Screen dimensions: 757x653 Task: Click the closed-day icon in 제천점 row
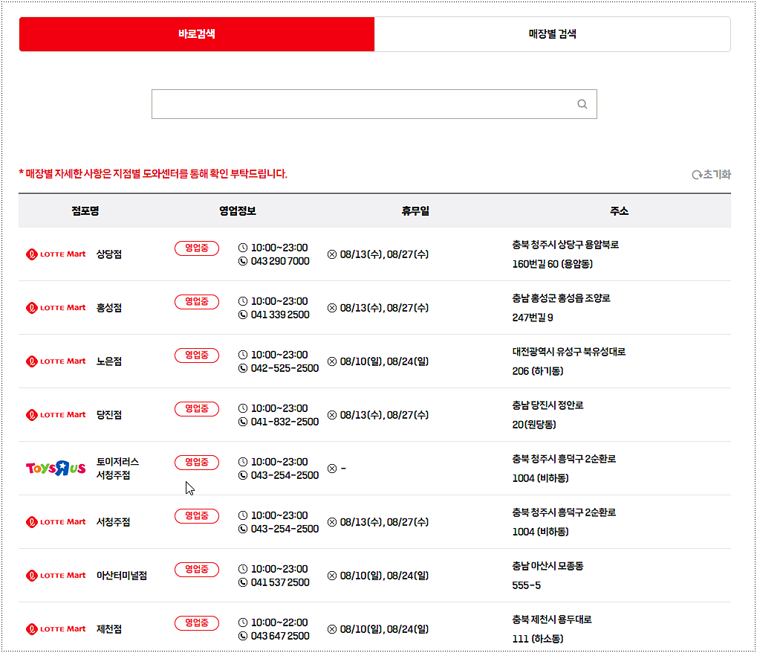pyautogui.click(x=332, y=630)
